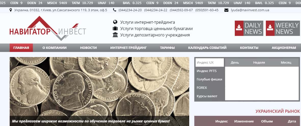Image resolution: width=301 pixels, height=126 pixels.
Task: Open the Навигатор Инвест logo homepage
Action: coord(48,29)
